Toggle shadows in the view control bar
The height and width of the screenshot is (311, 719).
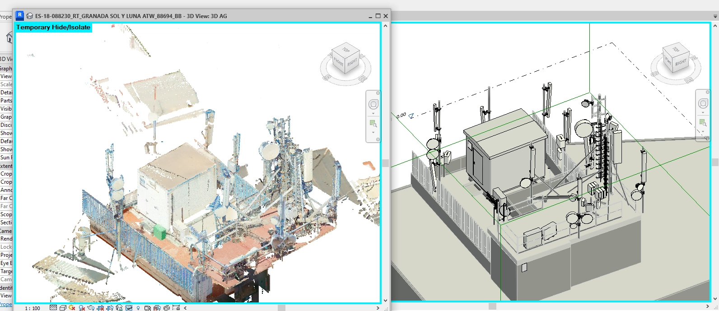82,308
